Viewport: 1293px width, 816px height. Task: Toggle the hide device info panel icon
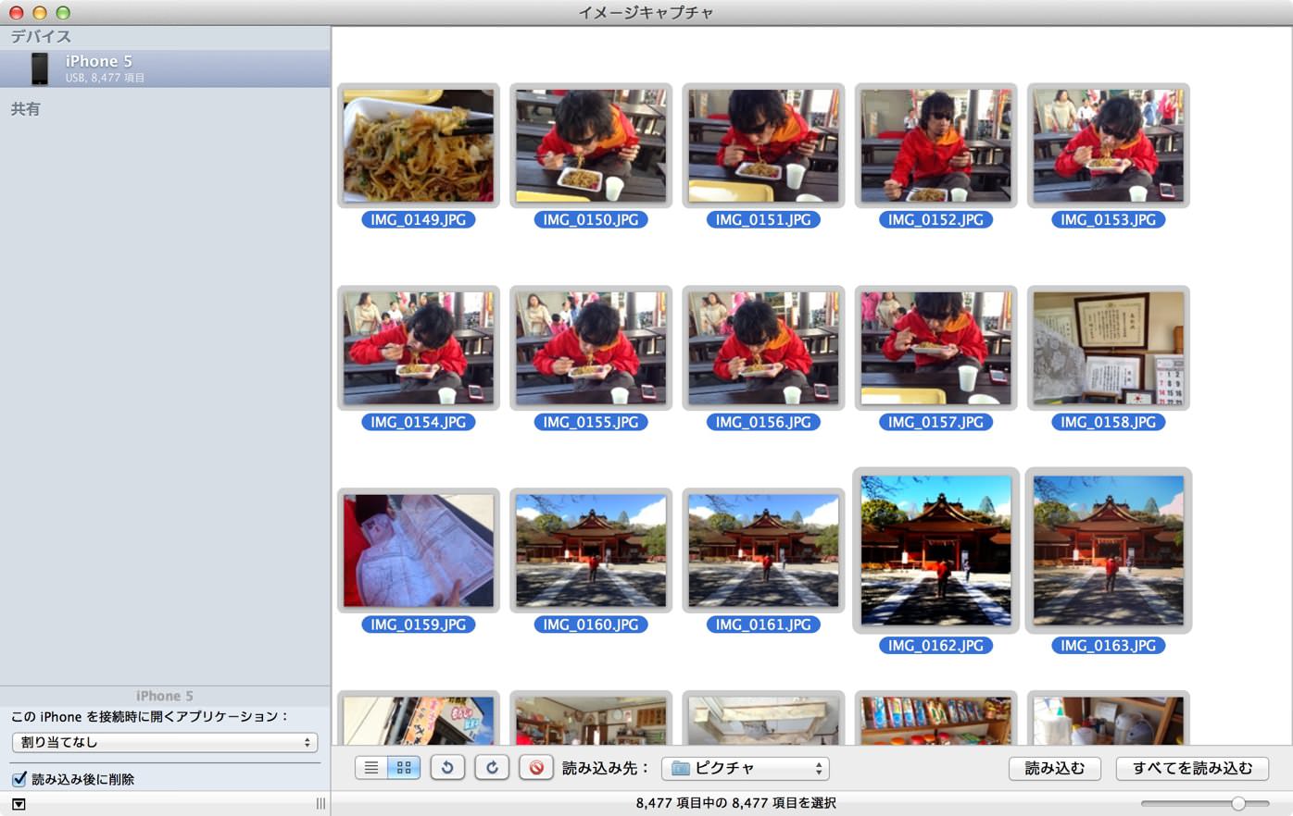(x=19, y=804)
